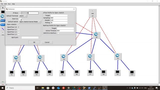Image resolution: width=160 pixels, height=90 pixels.
Task: Click switch s1 on the canvas
Action: (17, 58)
